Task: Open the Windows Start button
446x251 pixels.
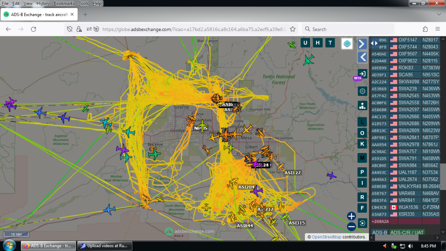Action: click(10, 246)
